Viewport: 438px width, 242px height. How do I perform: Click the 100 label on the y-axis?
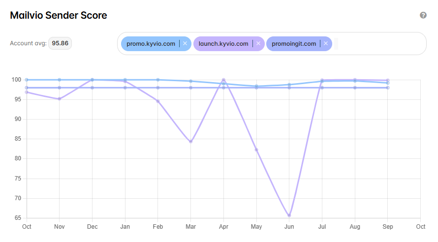(x=16, y=80)
